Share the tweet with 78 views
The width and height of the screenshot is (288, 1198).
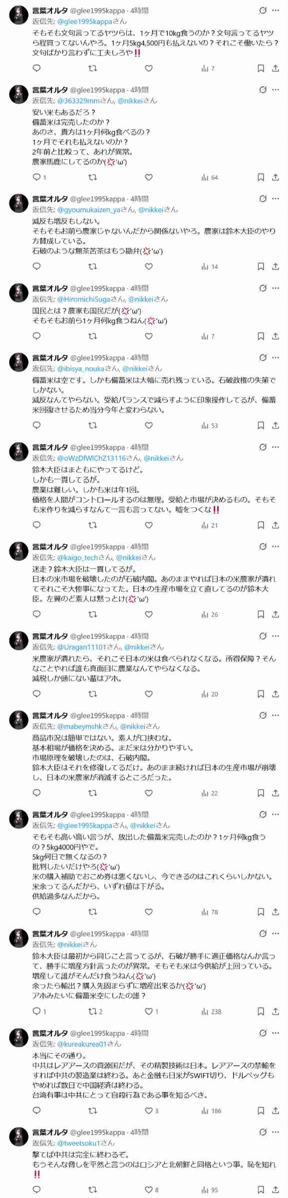(x=276, y=912)
